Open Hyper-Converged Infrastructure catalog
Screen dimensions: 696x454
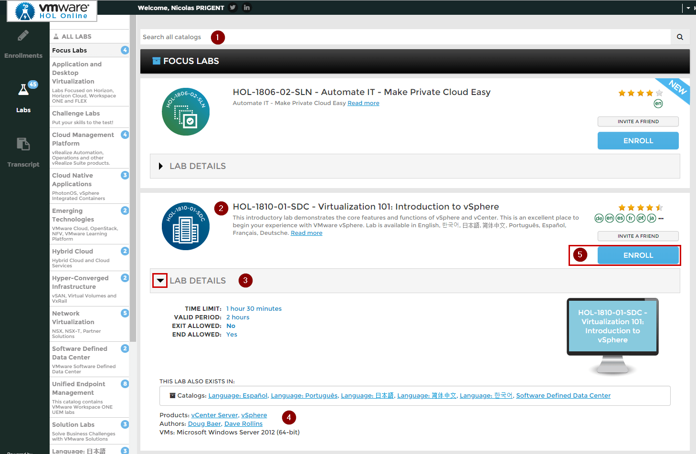point(89,288)
